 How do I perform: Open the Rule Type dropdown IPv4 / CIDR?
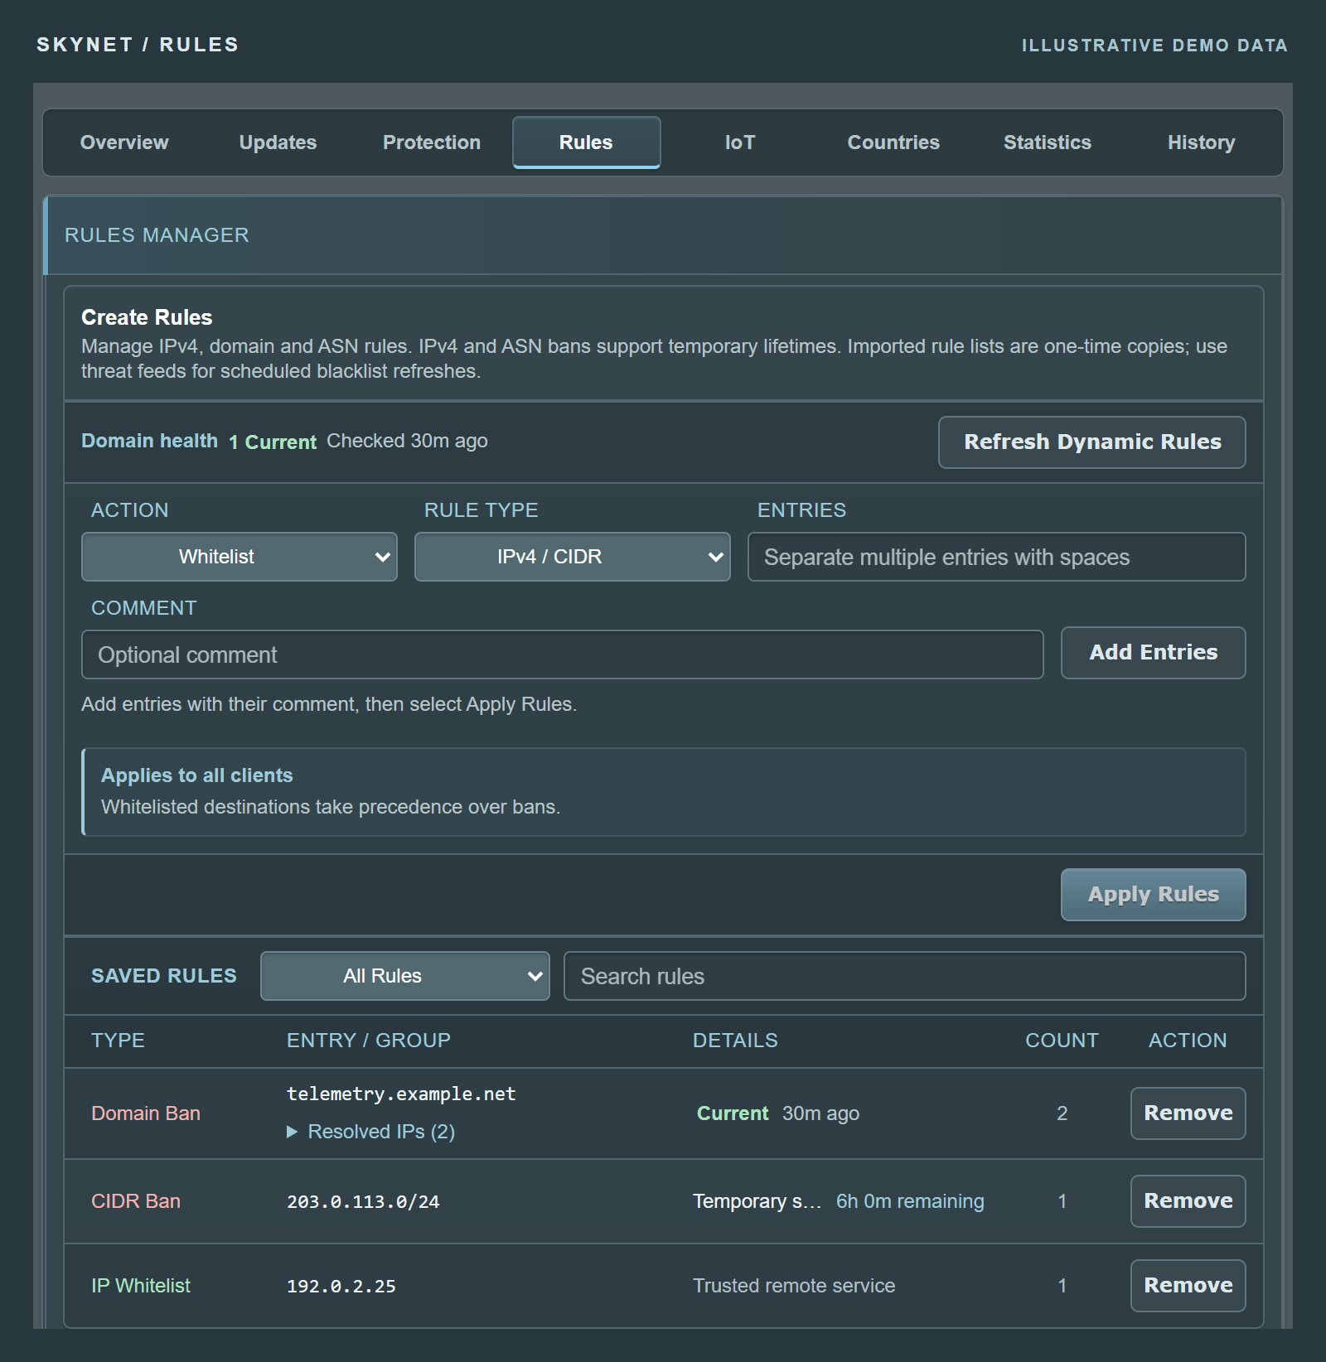click(x=573, y=557)
